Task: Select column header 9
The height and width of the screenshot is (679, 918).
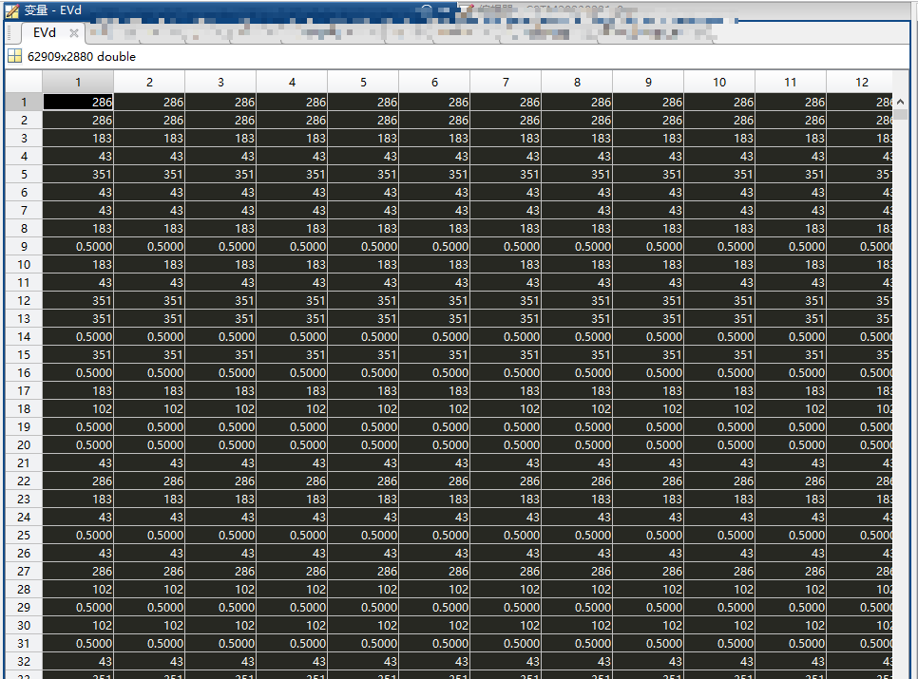Action: point(648,82)
